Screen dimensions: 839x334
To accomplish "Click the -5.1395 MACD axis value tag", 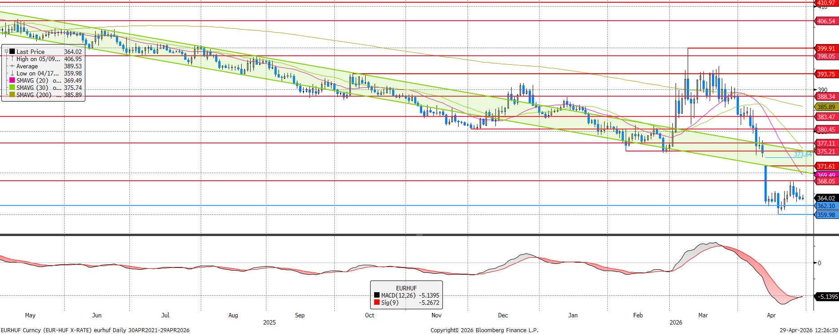I will (x=826, y=297).
